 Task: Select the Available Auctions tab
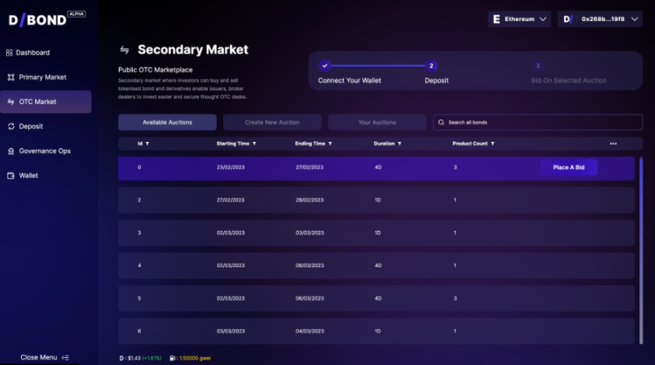pyautogui.click(x=166, y=123)
